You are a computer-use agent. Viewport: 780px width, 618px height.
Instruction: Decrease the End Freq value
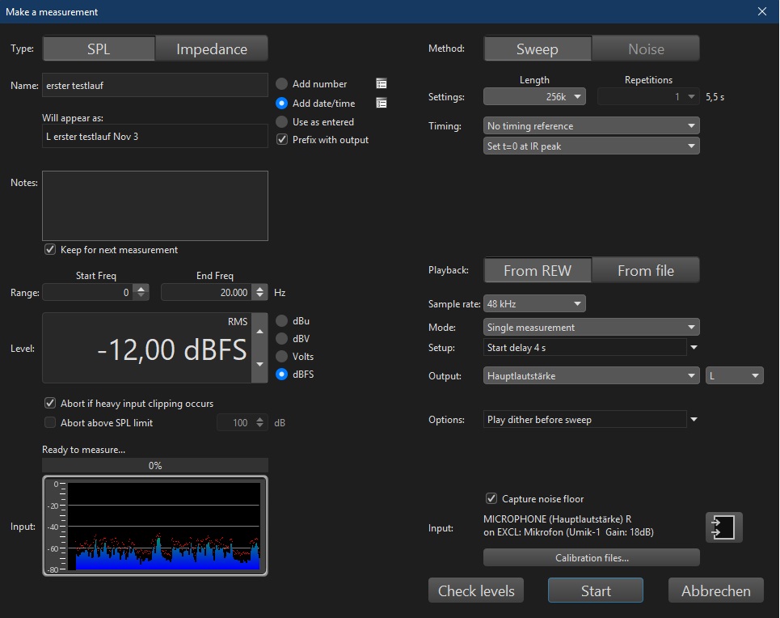(x=260, y=296)
